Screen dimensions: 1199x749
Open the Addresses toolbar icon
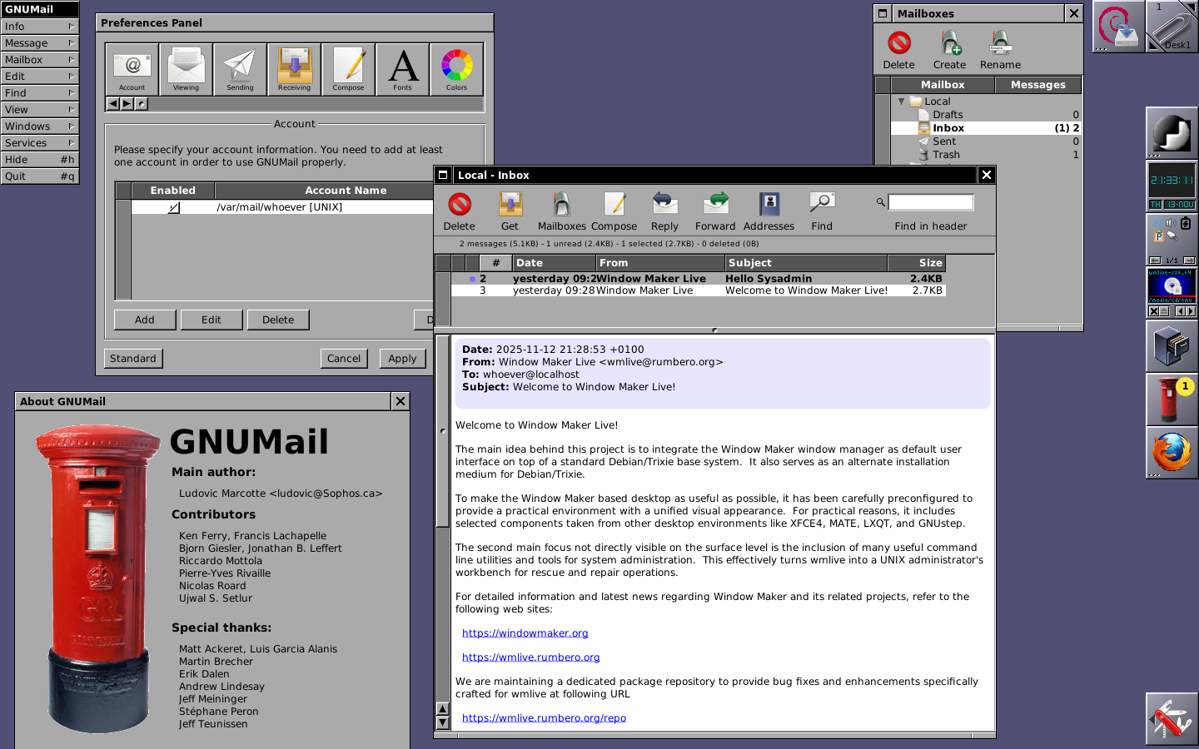[769, 205]
